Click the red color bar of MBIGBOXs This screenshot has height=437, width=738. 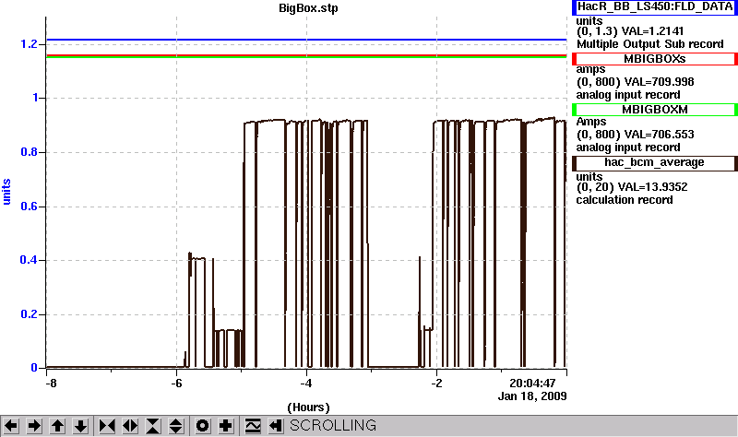tap(574, 59)
